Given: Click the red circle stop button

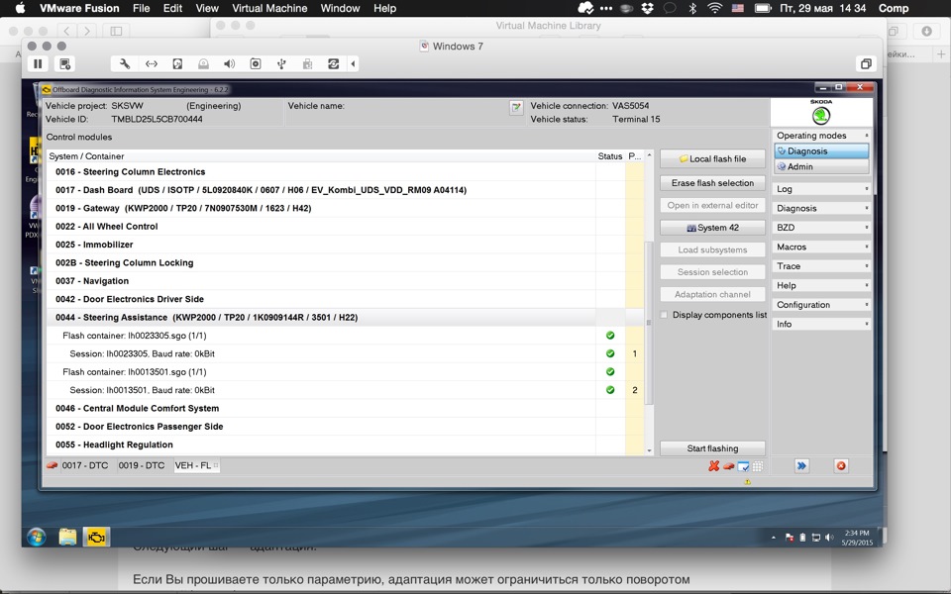Looking at the screenshot, I should [841, 465].
